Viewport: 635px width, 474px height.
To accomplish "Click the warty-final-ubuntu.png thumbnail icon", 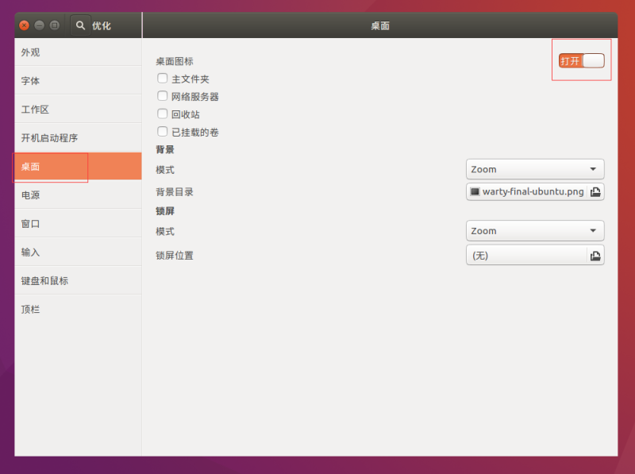I will pos(475,191).
